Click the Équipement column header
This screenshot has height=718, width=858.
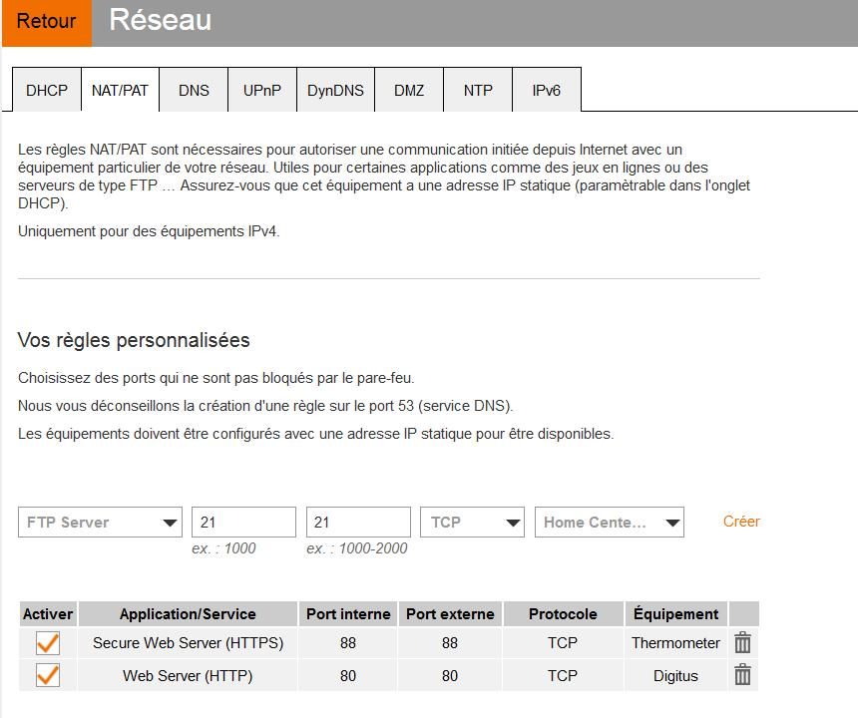coord(675,614)
